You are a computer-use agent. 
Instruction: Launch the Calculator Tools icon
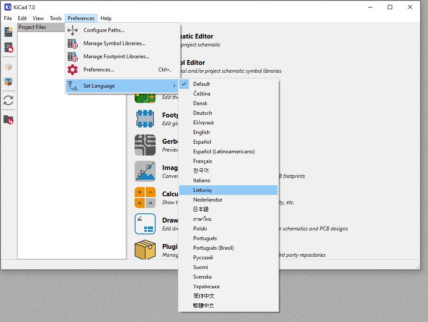click(145, 198)
